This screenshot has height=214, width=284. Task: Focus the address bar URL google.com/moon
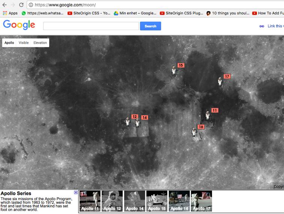tap(65, 5)
